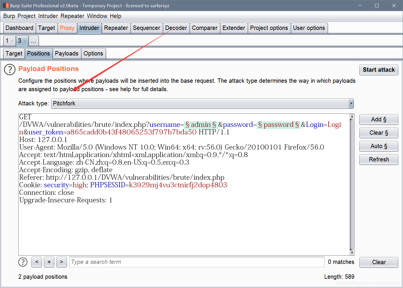This screenshot has width=403, height=288.
Task: Click the Add § button
Action: tap(379, 119)
